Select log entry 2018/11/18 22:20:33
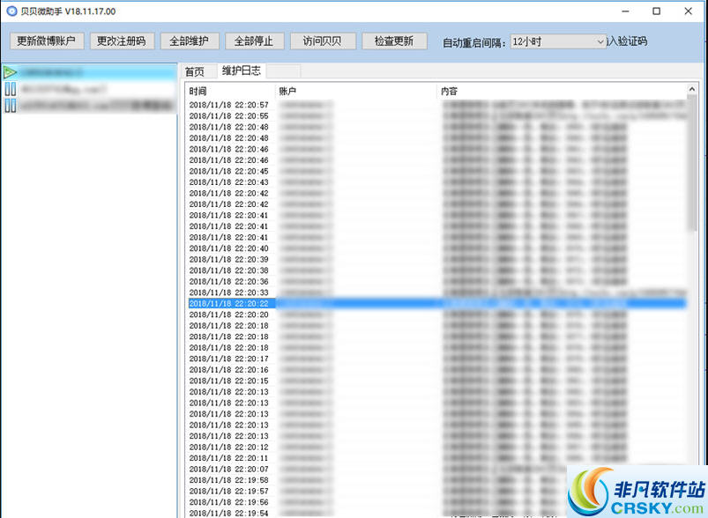 pos(436,292)
